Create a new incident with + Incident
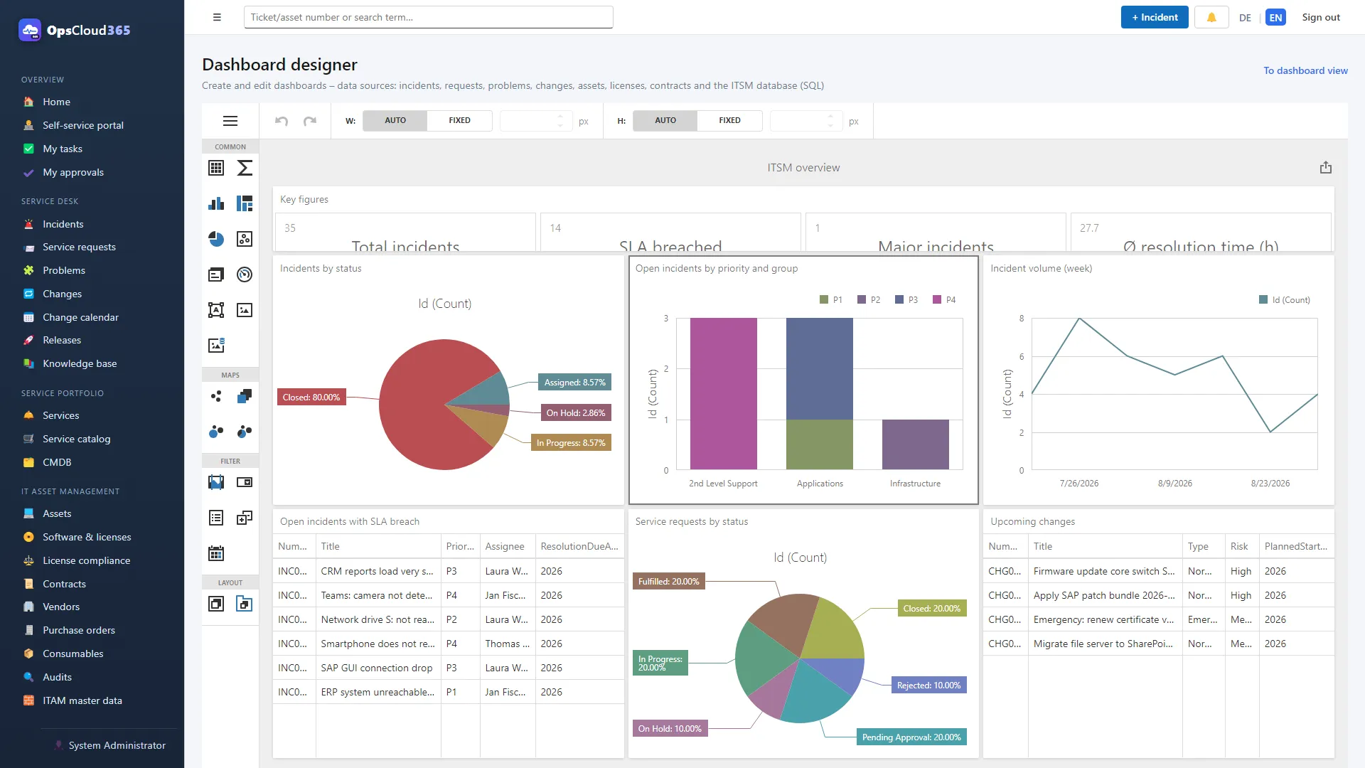The image size is (1365, 768). [x=1155, y=18]
